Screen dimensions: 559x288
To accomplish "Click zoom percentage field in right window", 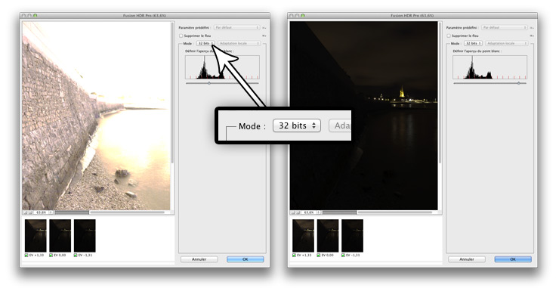I will tap(308, 212).
